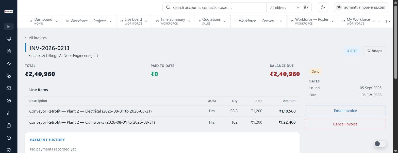Open the bar chart icon in the sidebar
Image resolution: width=398 pixels, height=153 pixels.
pos(9,113)
